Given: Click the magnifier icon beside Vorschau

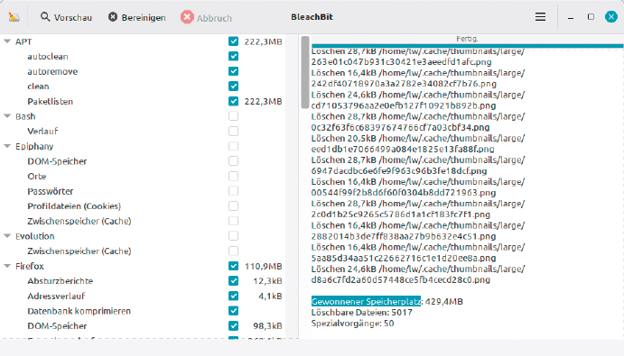Looking at the screenshot, I should click(45, 17).
